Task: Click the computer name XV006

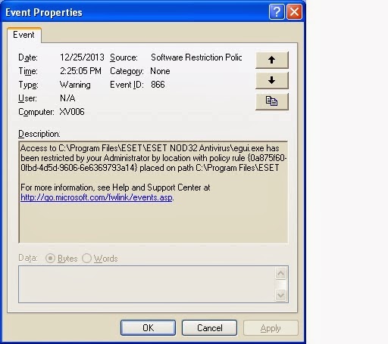Action: 72,112
